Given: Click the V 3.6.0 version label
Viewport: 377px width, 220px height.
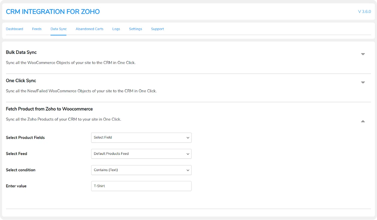Looking at the screenshot, I should (x=364, y=12).
